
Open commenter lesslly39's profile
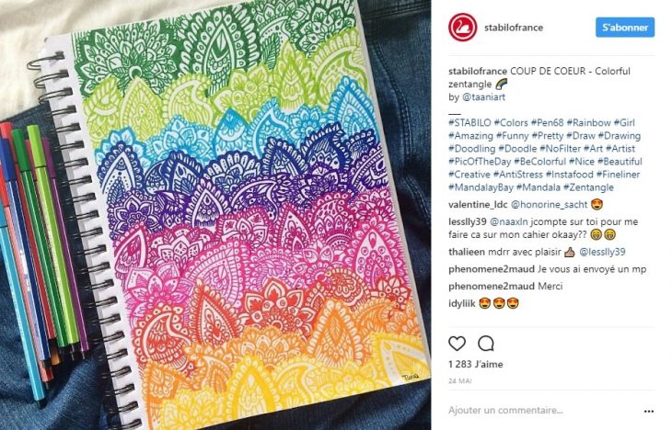coord(467,221)
